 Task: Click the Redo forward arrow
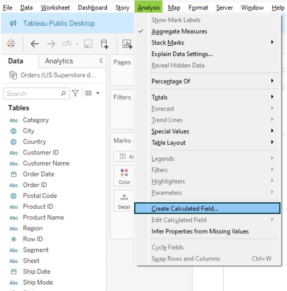(51, 44)
